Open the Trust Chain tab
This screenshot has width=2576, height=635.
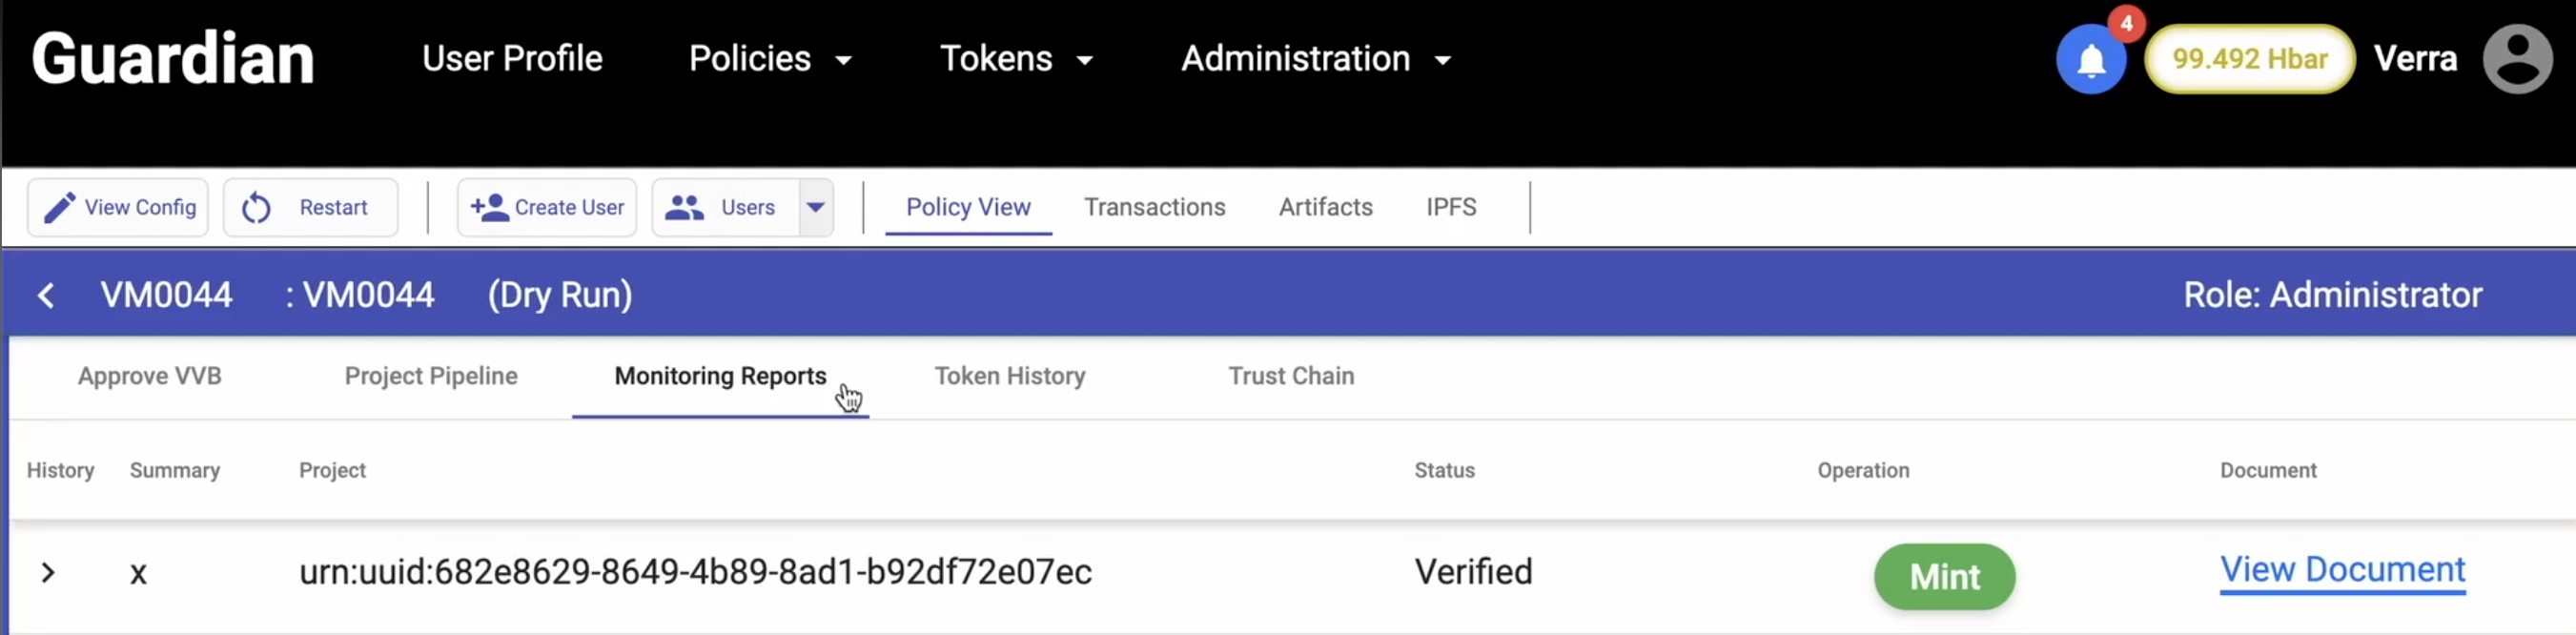coord(1291,376)
